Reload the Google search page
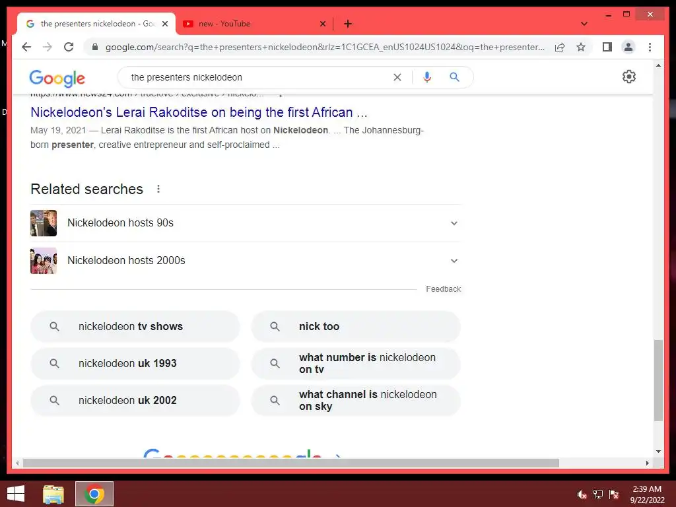Screen dimensions: 676x507 [69, 47]
